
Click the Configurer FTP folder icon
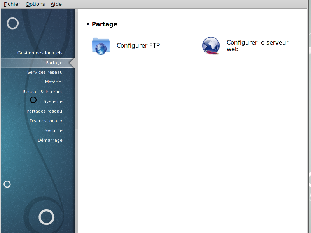click(101, 46)
